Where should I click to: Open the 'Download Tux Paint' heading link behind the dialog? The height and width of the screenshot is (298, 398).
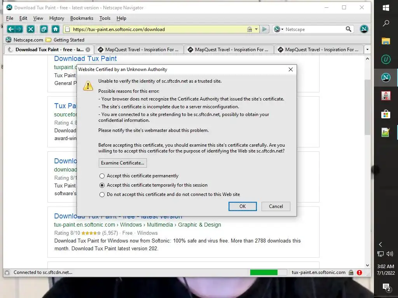(x=85, y=59)
